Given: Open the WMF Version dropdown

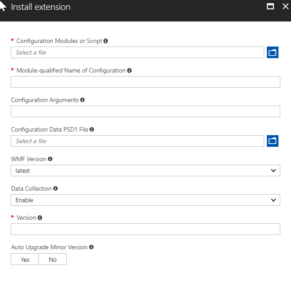Looking at the screenshot, I should 145,171.
